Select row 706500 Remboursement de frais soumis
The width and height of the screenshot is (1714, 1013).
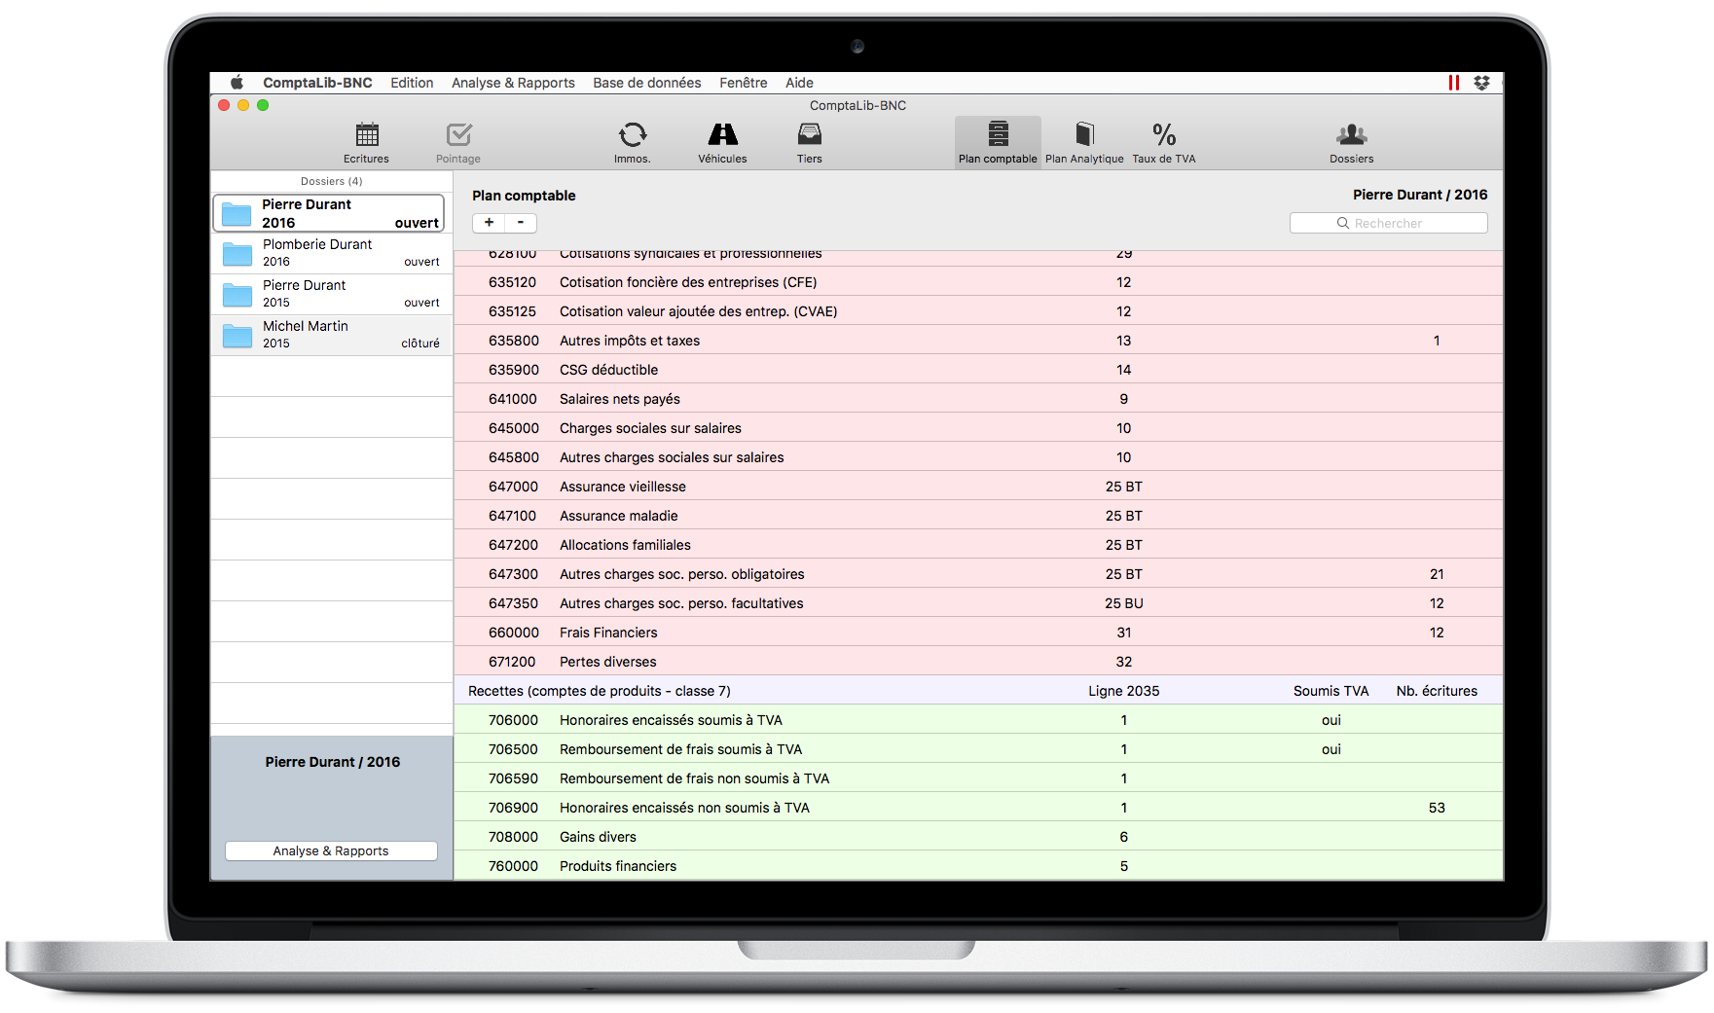[x=978, y=749]
